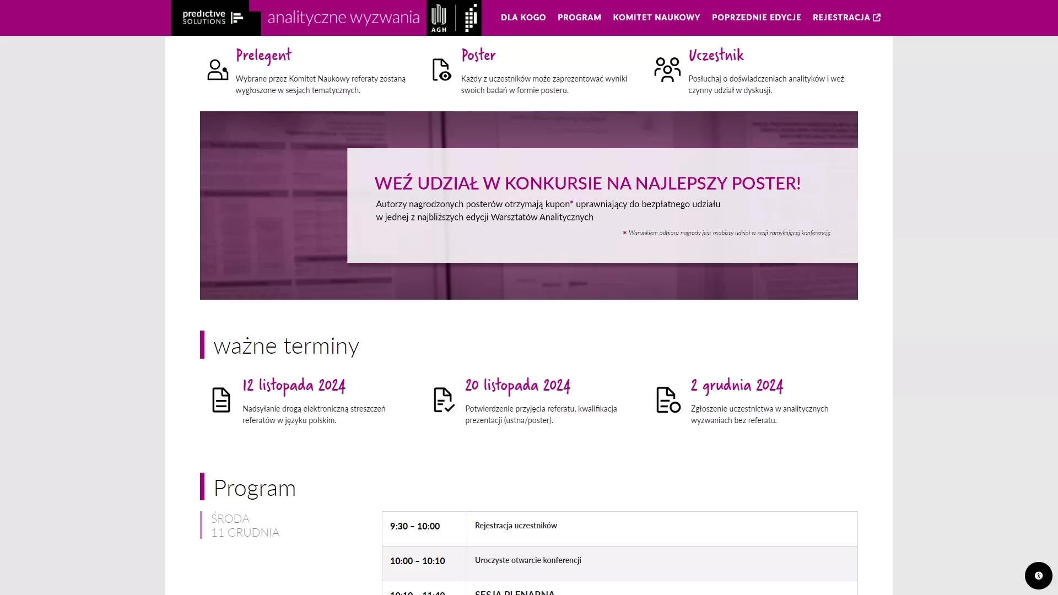Click the Nadsyłanie drogą elektroniczną streszczeń description

tap(314, 414)
